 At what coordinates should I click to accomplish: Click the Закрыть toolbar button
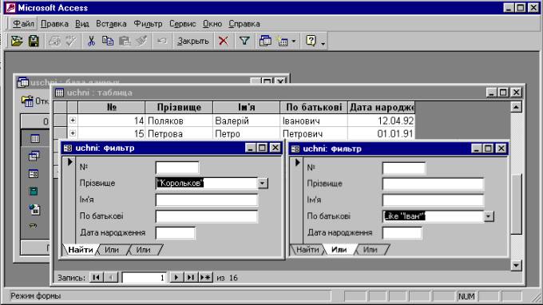click(x=193, y=42)
